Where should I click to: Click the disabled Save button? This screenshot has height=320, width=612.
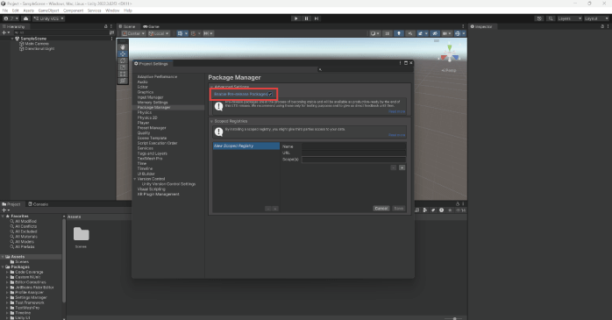click(398, 209)
